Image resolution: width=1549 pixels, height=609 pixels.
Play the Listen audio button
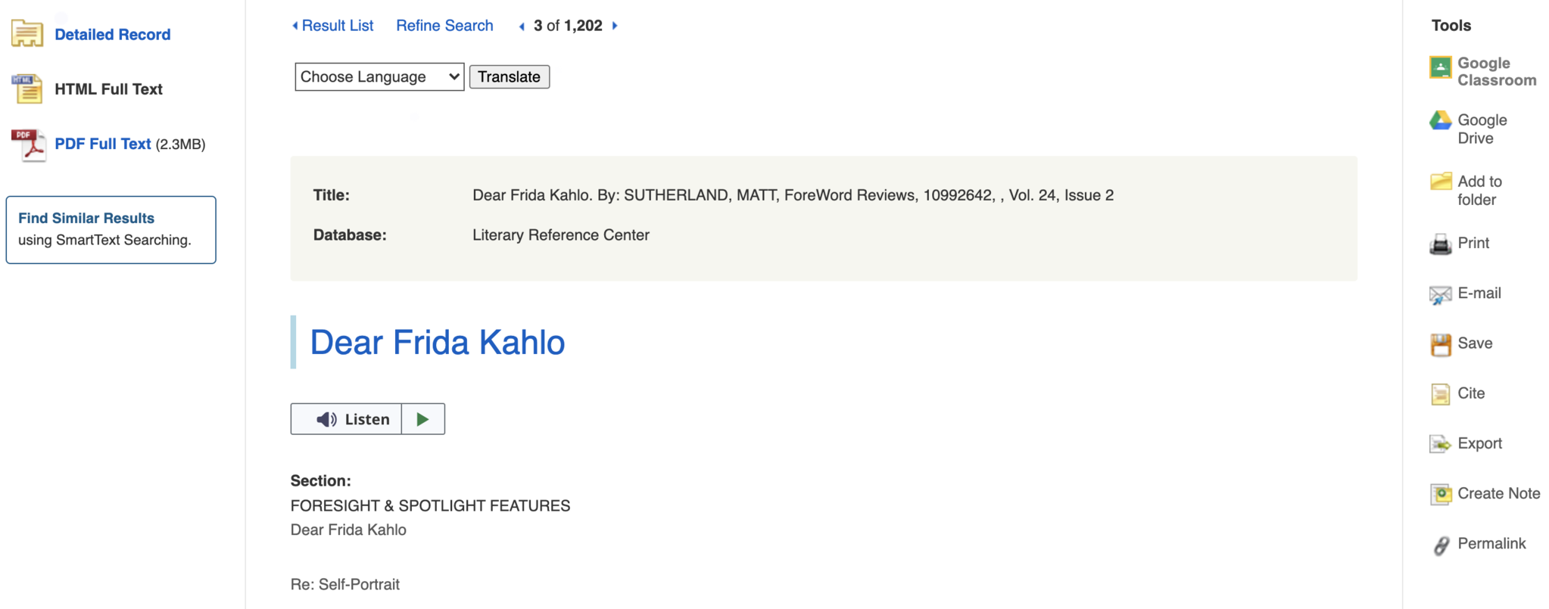[x=423, y=419]
